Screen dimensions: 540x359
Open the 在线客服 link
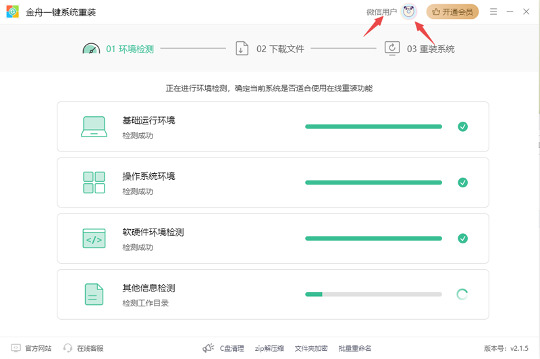pos(90,348)
